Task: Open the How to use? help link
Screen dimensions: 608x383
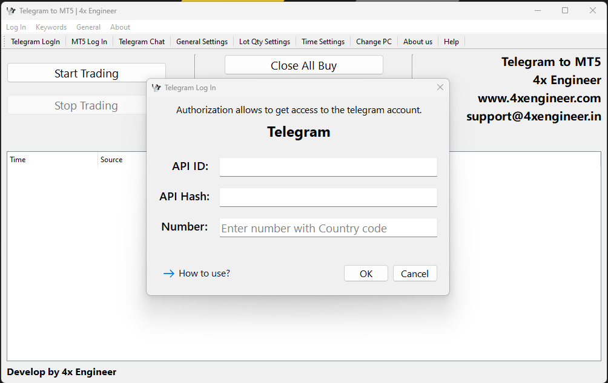Action: (x=204, y=273)
